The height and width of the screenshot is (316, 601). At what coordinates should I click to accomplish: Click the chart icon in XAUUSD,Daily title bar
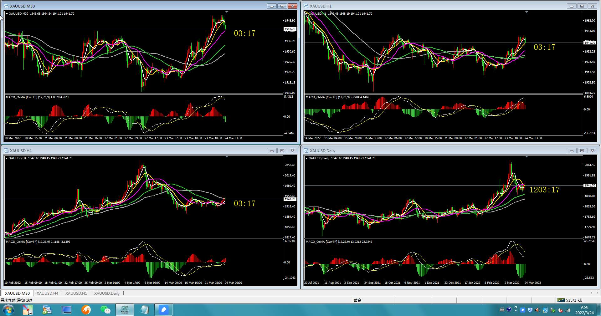pyautogui.click(x=306, y=150)
